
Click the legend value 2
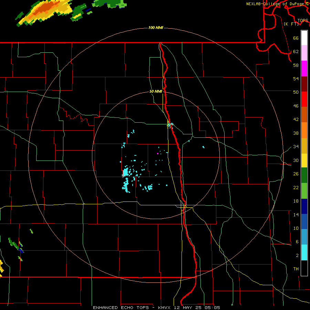tap(297, 256)
